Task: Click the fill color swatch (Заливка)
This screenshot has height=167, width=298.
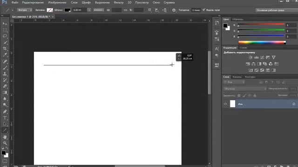Action: coord(50,10)
